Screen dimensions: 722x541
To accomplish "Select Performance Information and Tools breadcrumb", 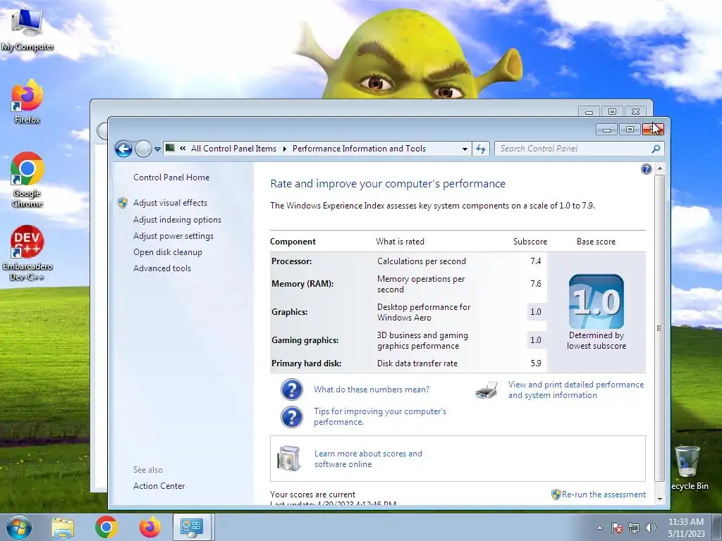I will (359, 149).
